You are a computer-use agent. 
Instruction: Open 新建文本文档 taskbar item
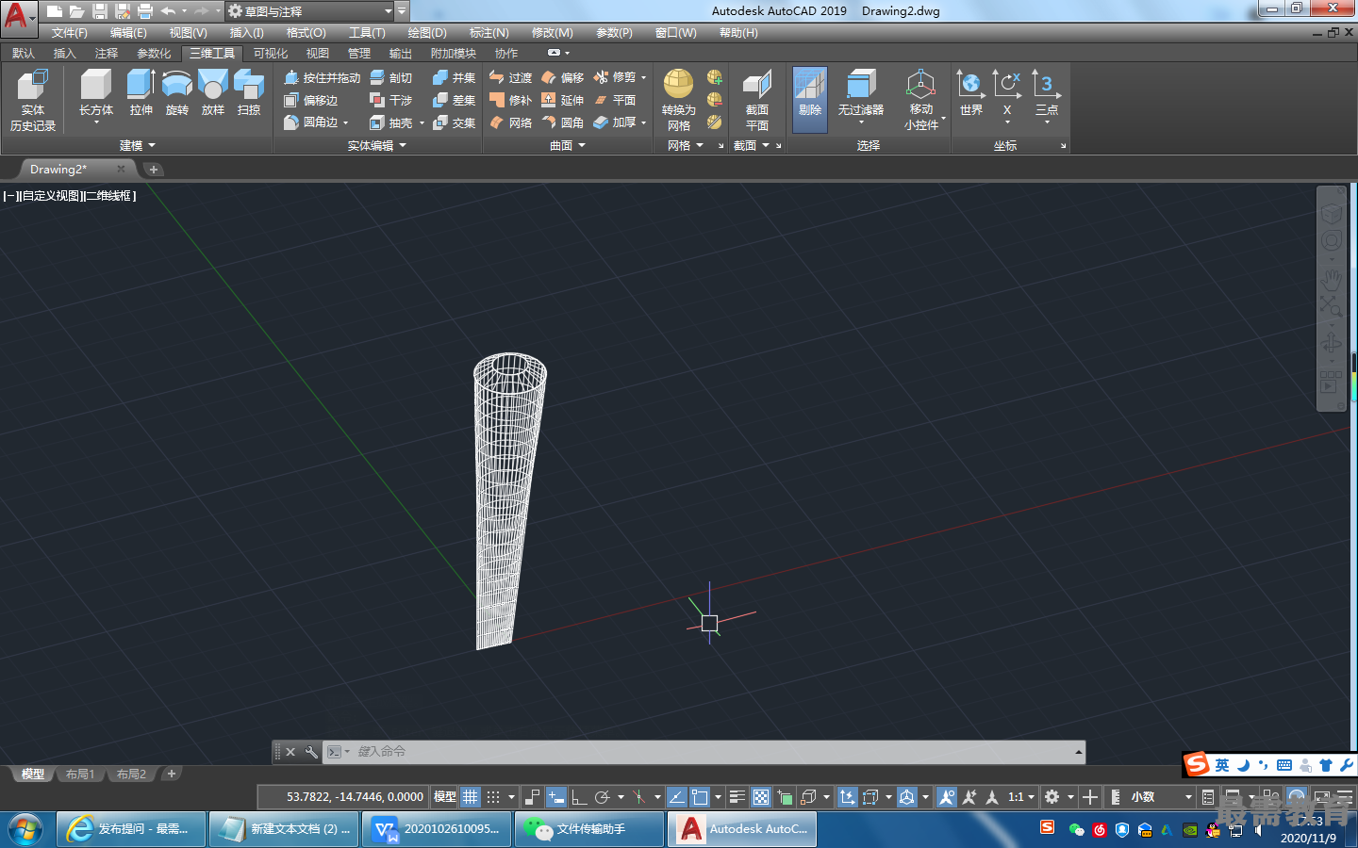(x=284, y=829)
